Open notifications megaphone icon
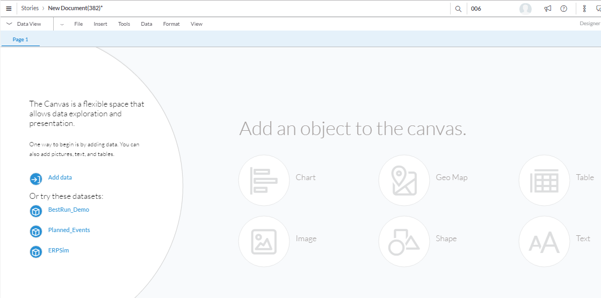601x298 pixels. (x=547, y=9)
